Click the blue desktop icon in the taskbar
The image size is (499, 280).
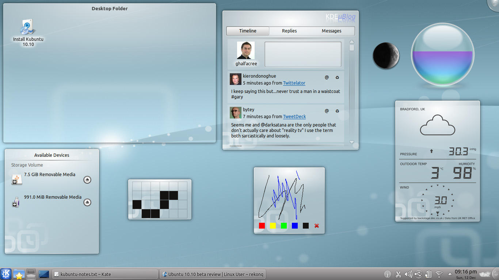tap(44, 274)
